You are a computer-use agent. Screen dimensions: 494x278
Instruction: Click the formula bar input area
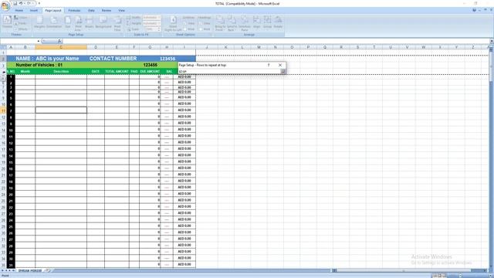276,41
